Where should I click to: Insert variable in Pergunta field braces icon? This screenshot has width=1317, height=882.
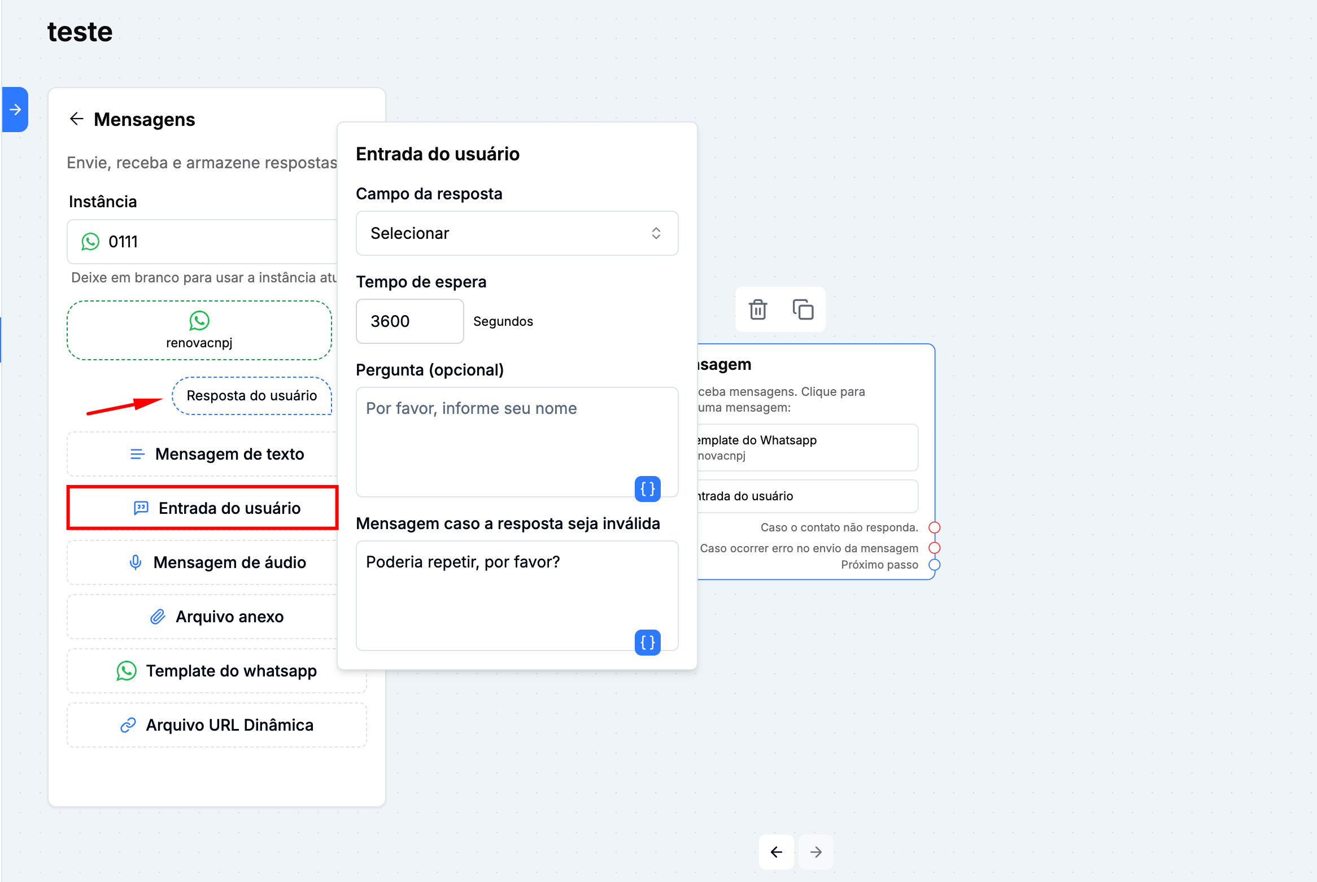tap(647, 488)
